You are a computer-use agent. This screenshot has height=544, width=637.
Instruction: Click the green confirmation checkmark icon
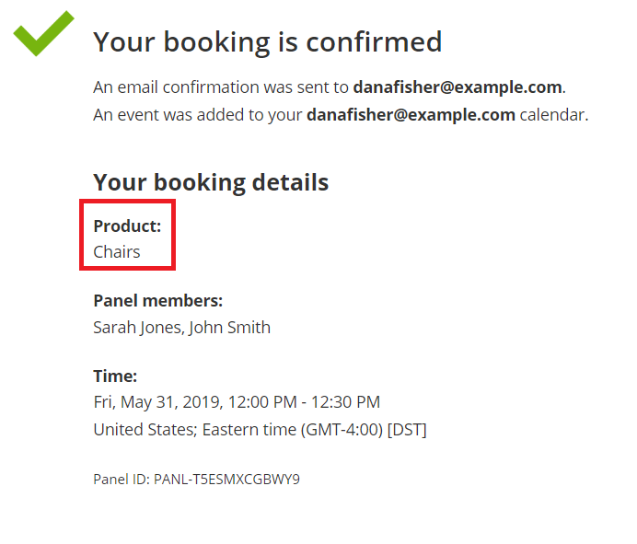42,33
